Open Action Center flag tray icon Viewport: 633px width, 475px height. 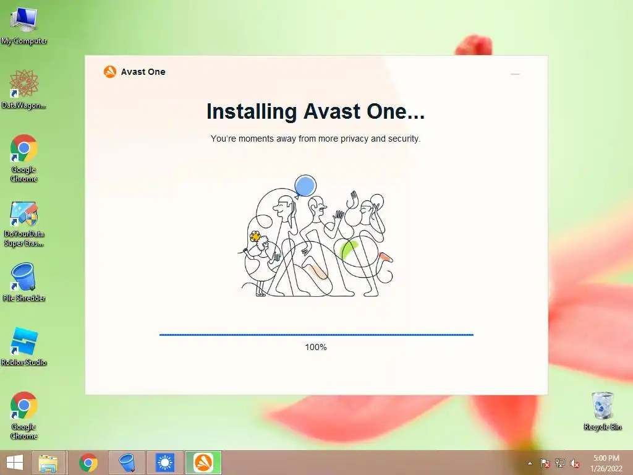pos(545,463)
